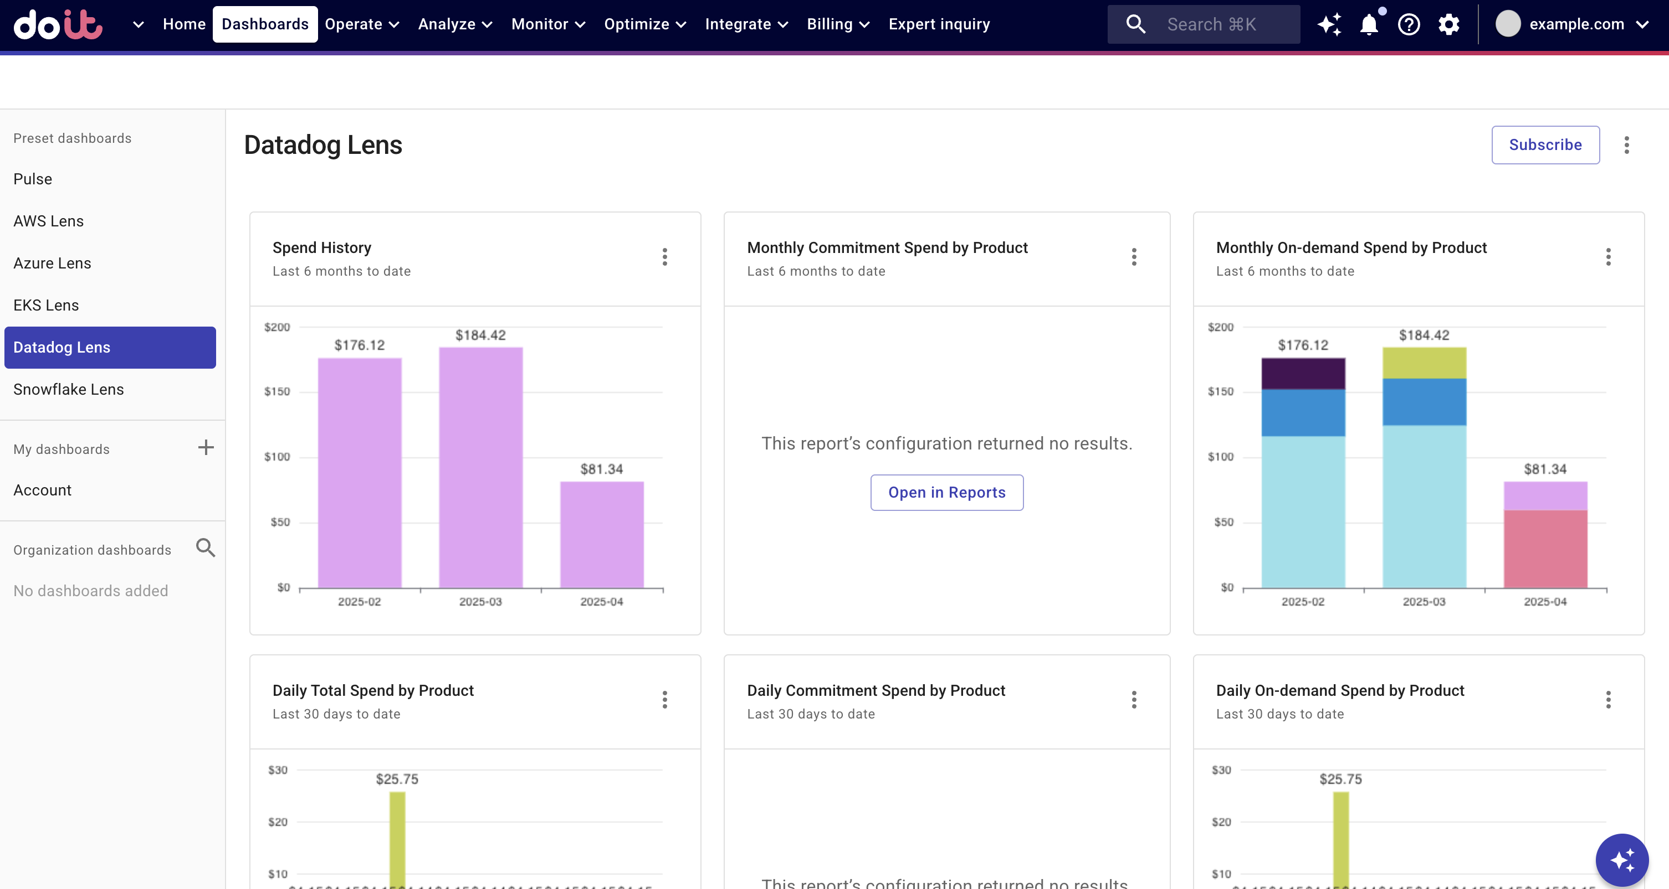Open Monthly Commitment Spend widget menu
This screenshot has height=889, width=1669.
coord(1134,257)
